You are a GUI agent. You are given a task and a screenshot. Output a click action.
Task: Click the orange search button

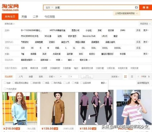click(x=145, y=8)
